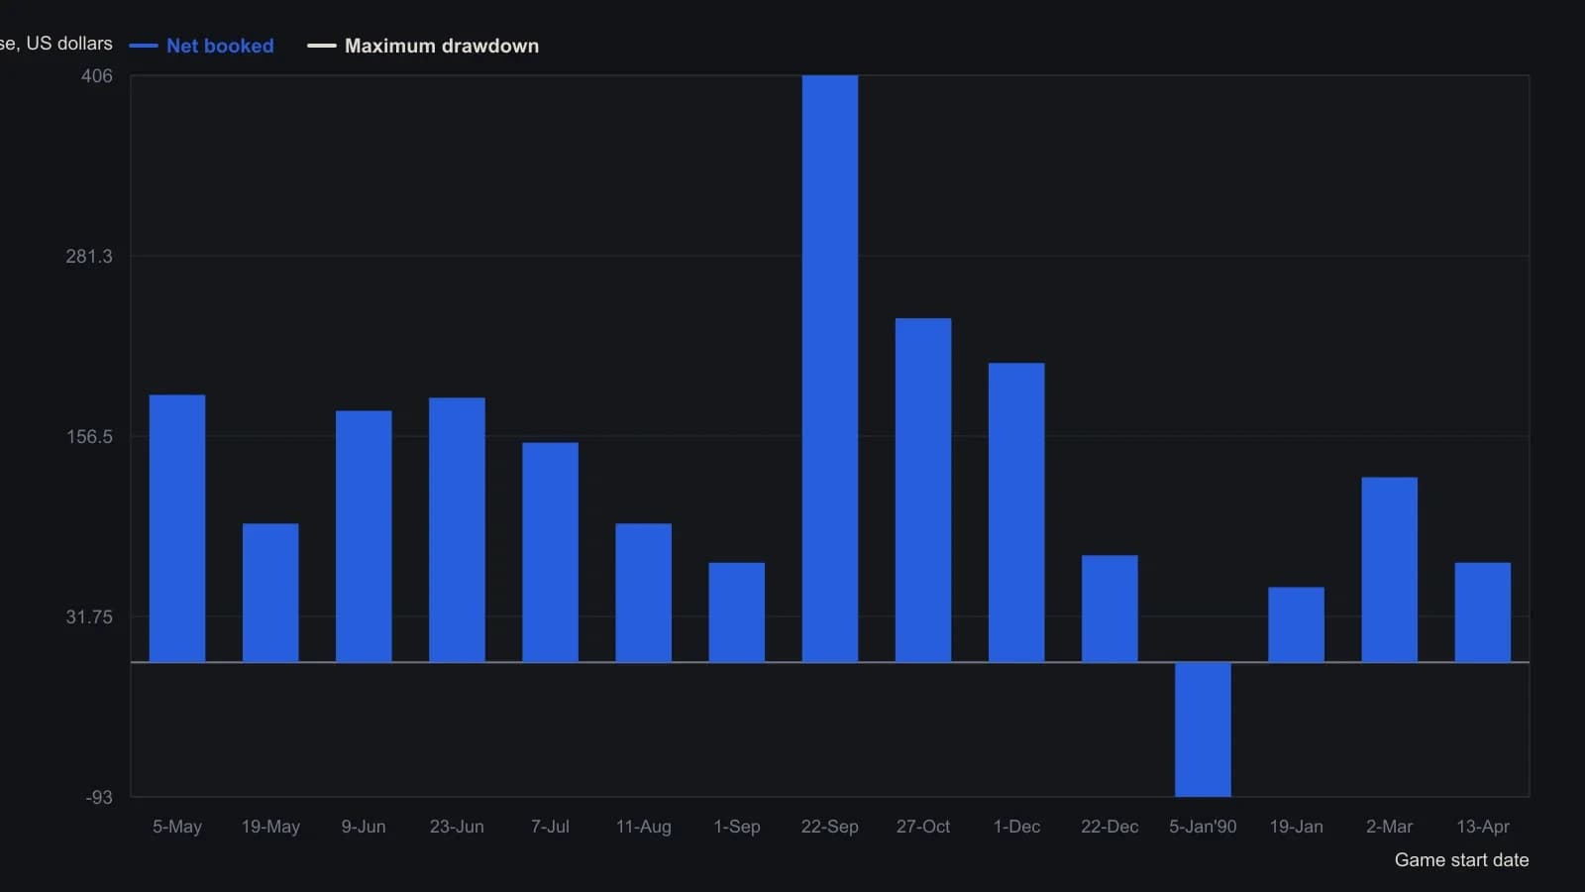The width and height of the screenshot is (1585, 892).
Task: Click the 22-Sep x-axis label
Action: pyautogui.click(x=830, y=827)
